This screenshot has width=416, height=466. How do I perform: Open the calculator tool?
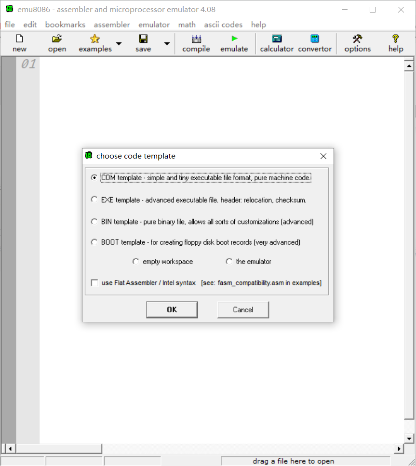(277, 39)
